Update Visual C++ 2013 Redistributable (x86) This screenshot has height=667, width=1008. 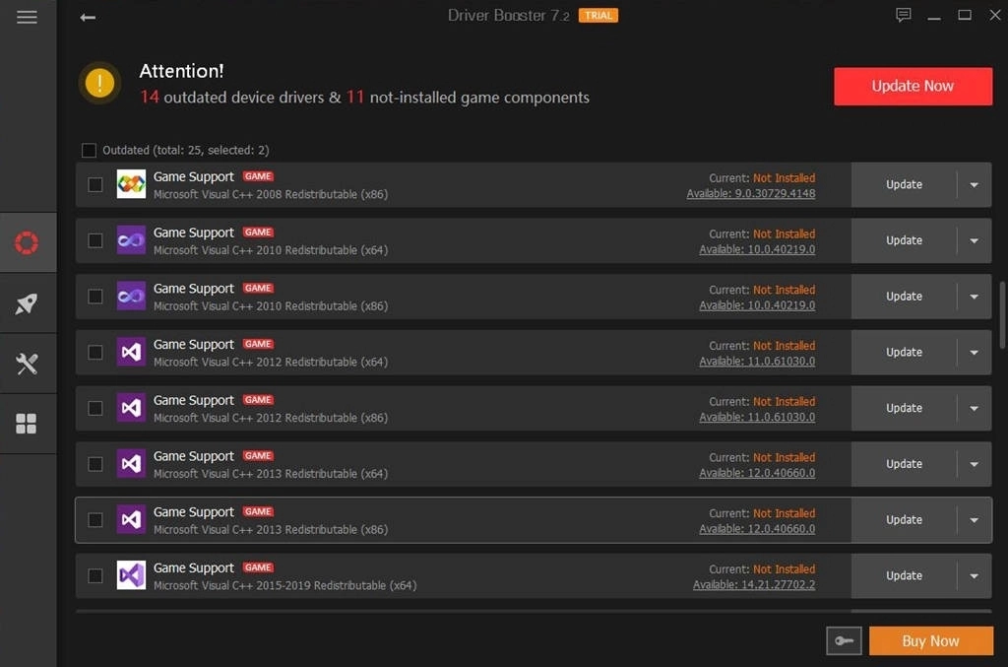coord(904,519)
